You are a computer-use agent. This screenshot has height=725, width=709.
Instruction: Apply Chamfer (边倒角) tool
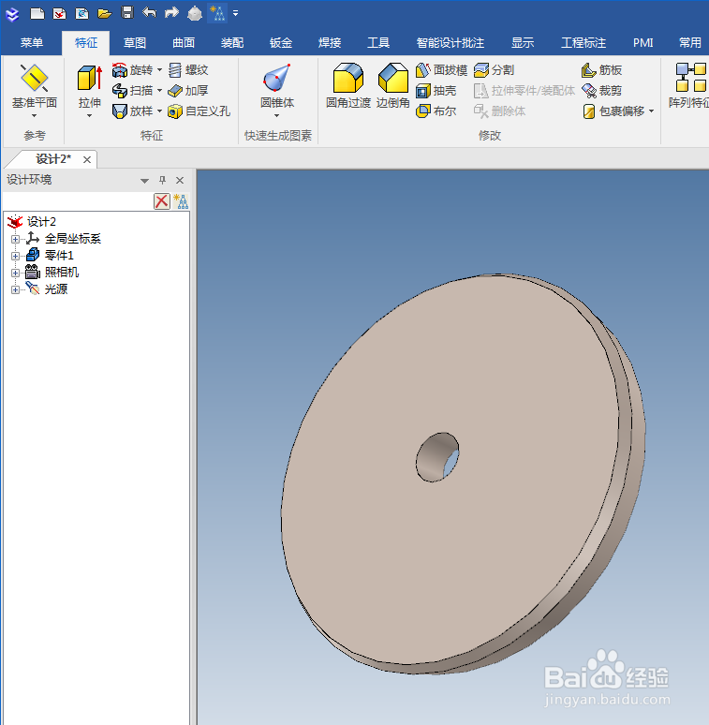tap(392, 86)
